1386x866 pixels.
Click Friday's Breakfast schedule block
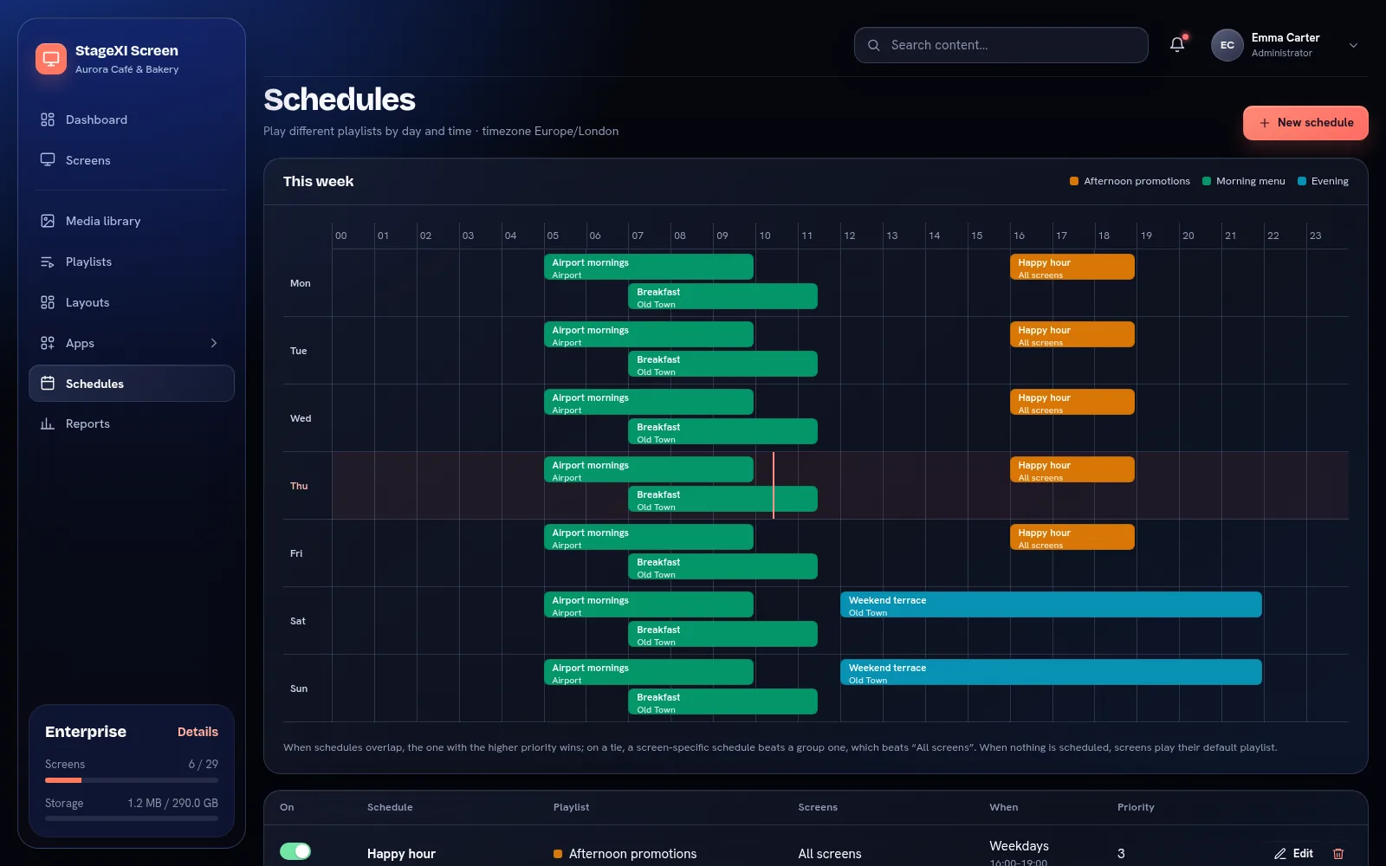(x=723, y=566)
